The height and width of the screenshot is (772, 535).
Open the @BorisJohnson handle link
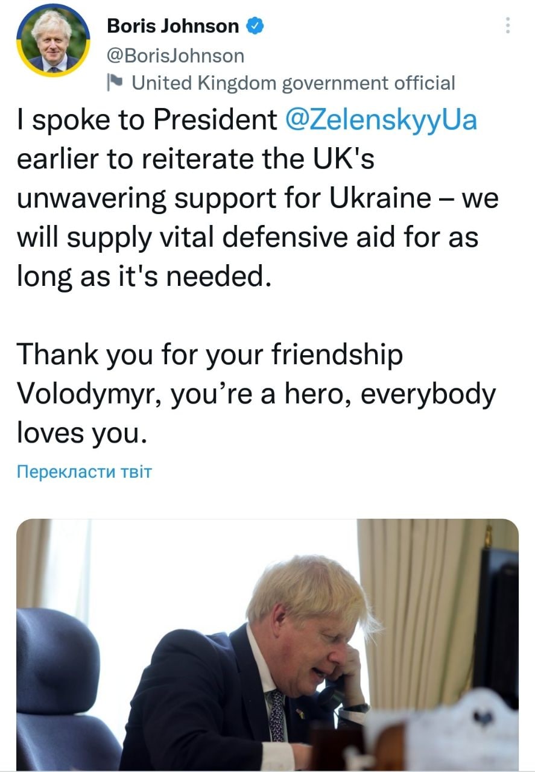tap(176, 56)
